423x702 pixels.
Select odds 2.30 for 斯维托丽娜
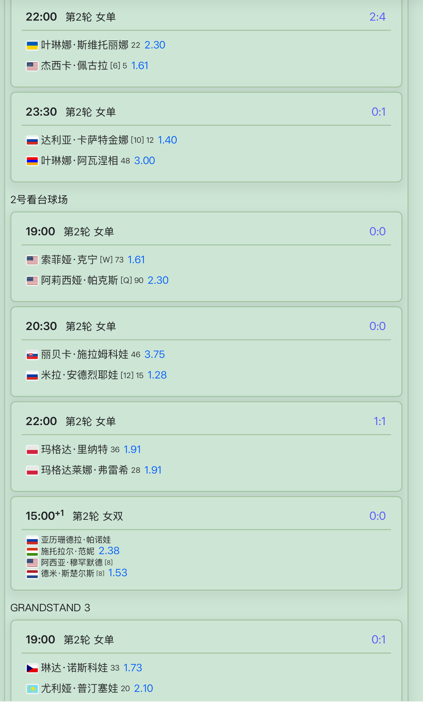click(155, 45)
